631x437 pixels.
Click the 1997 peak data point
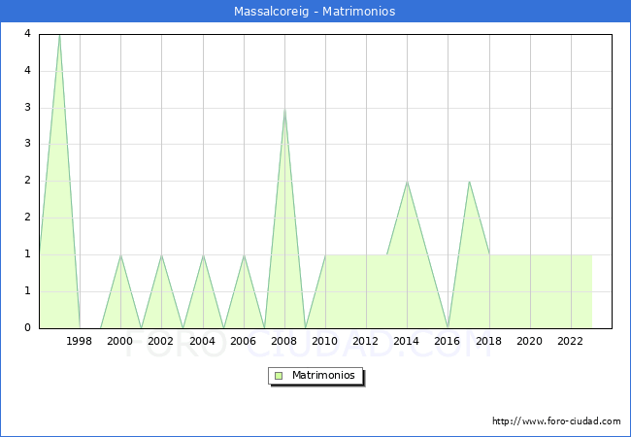point(59,35)
